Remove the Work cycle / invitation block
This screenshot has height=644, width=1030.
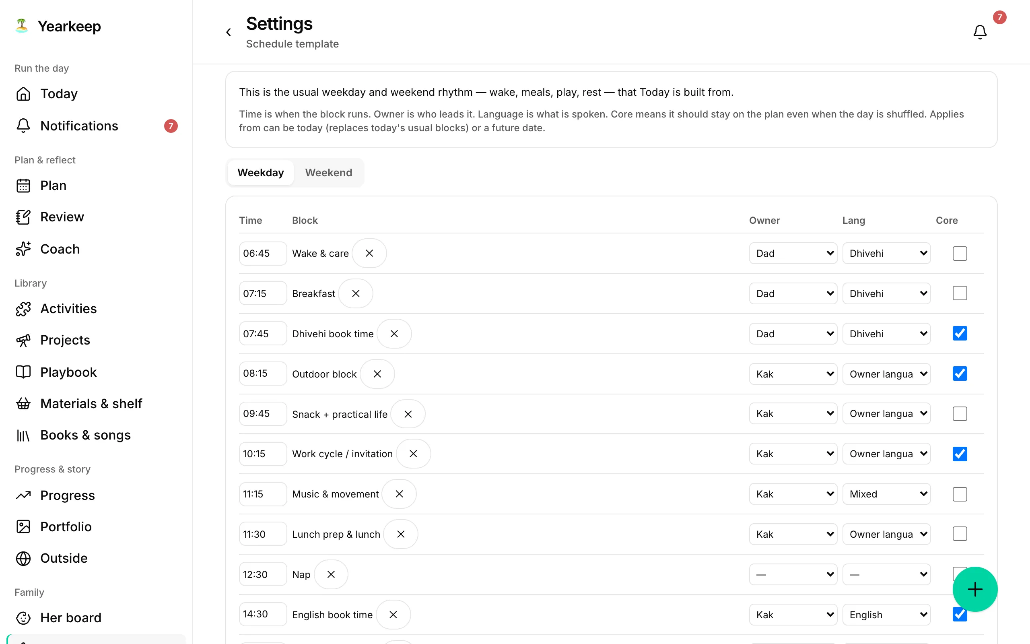coord(413,454)
